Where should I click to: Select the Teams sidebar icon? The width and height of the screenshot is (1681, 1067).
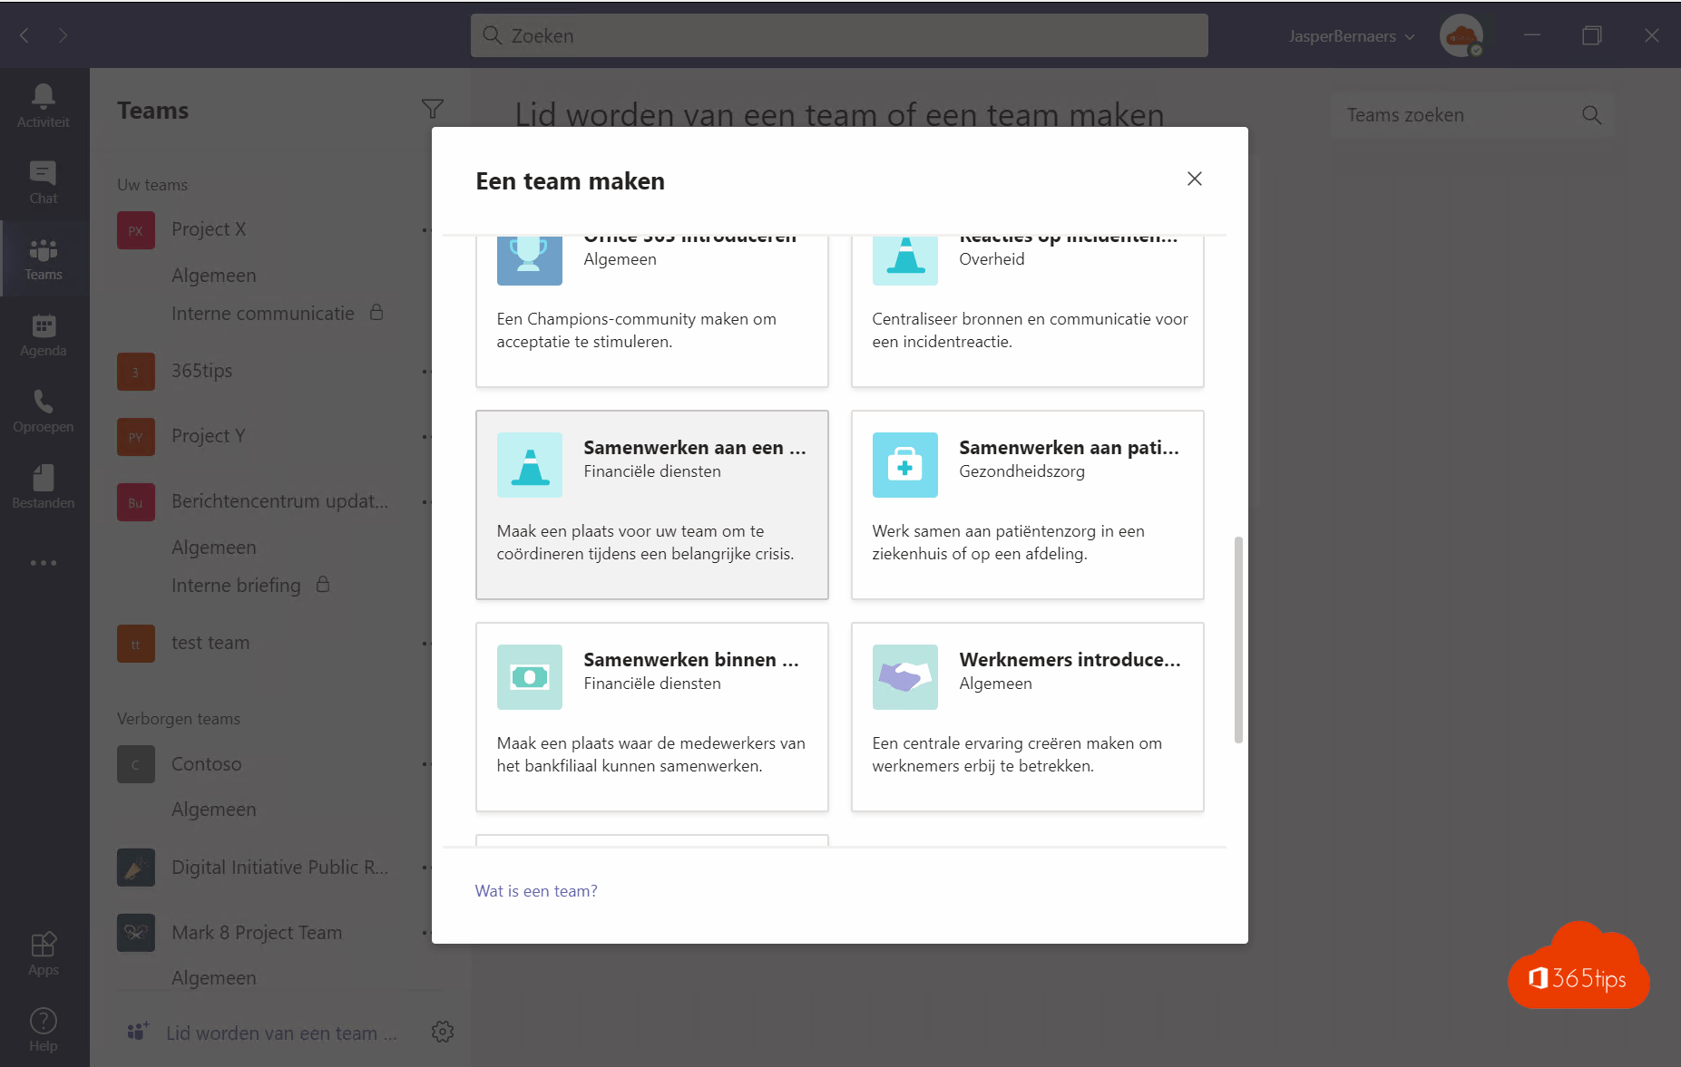tap(43, 257)
